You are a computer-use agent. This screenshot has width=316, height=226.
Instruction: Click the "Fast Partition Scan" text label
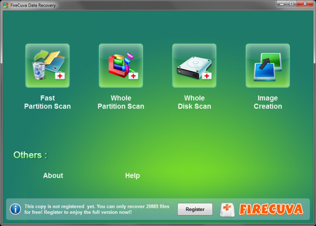click(x=48, y=102)
